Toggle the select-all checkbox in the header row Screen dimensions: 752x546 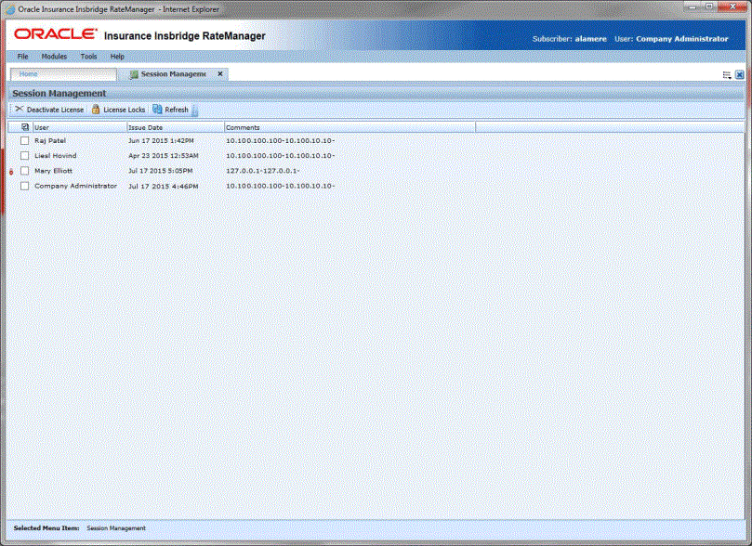pyautogui.click(x=24, y=127)
